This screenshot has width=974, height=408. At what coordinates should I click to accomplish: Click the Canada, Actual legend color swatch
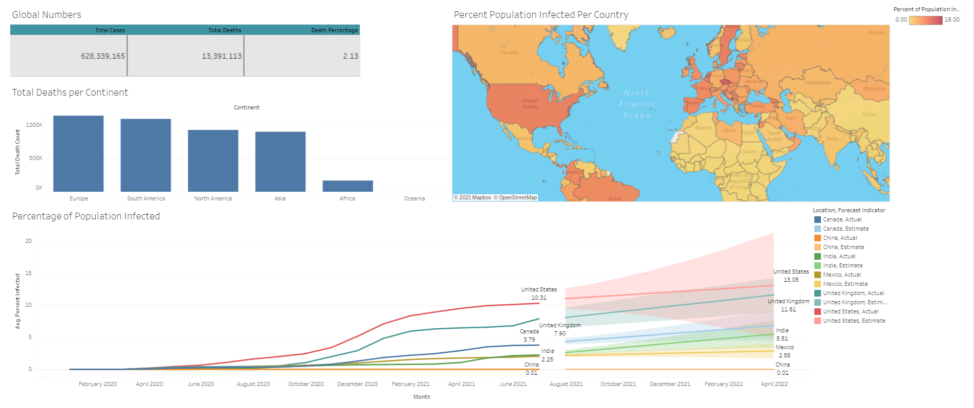[817, 220]
